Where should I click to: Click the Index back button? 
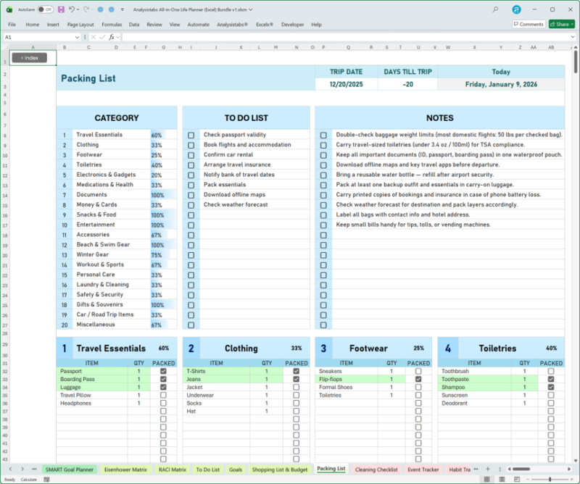coord(30,57)
